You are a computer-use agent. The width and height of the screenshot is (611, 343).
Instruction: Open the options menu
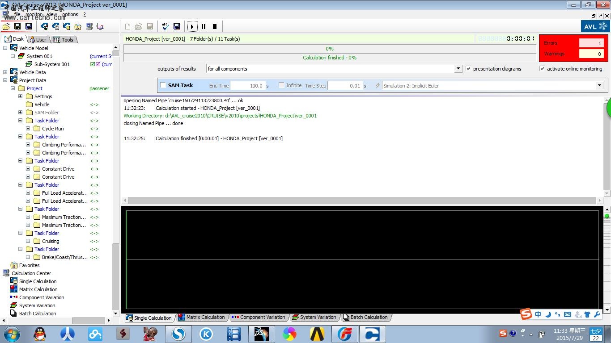(70, 14)
